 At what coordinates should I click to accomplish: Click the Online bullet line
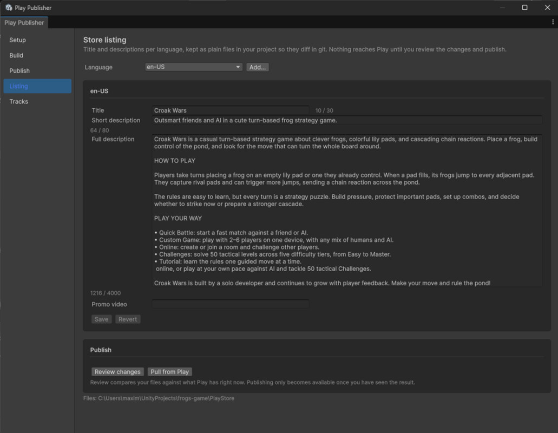[x=237, y=247]
